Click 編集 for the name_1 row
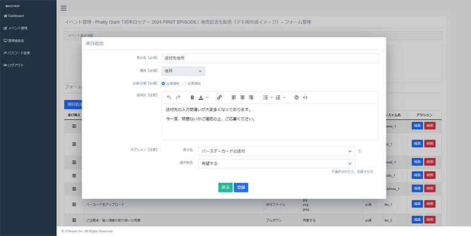The image size is (471, 236). (417, 126)
